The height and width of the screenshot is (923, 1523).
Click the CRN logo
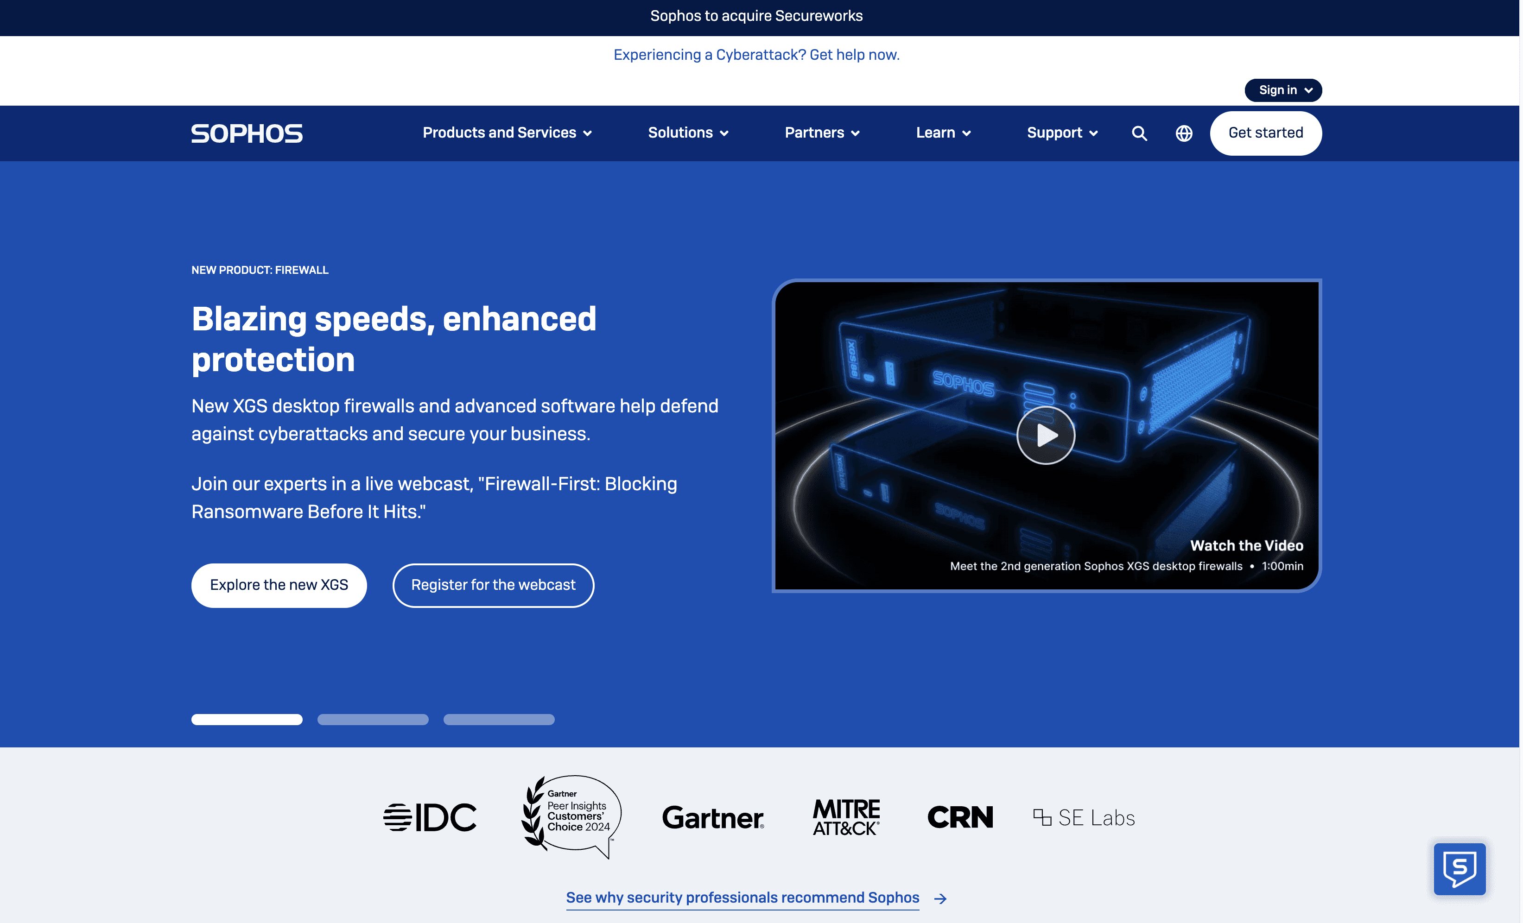(x=960, y=817)
